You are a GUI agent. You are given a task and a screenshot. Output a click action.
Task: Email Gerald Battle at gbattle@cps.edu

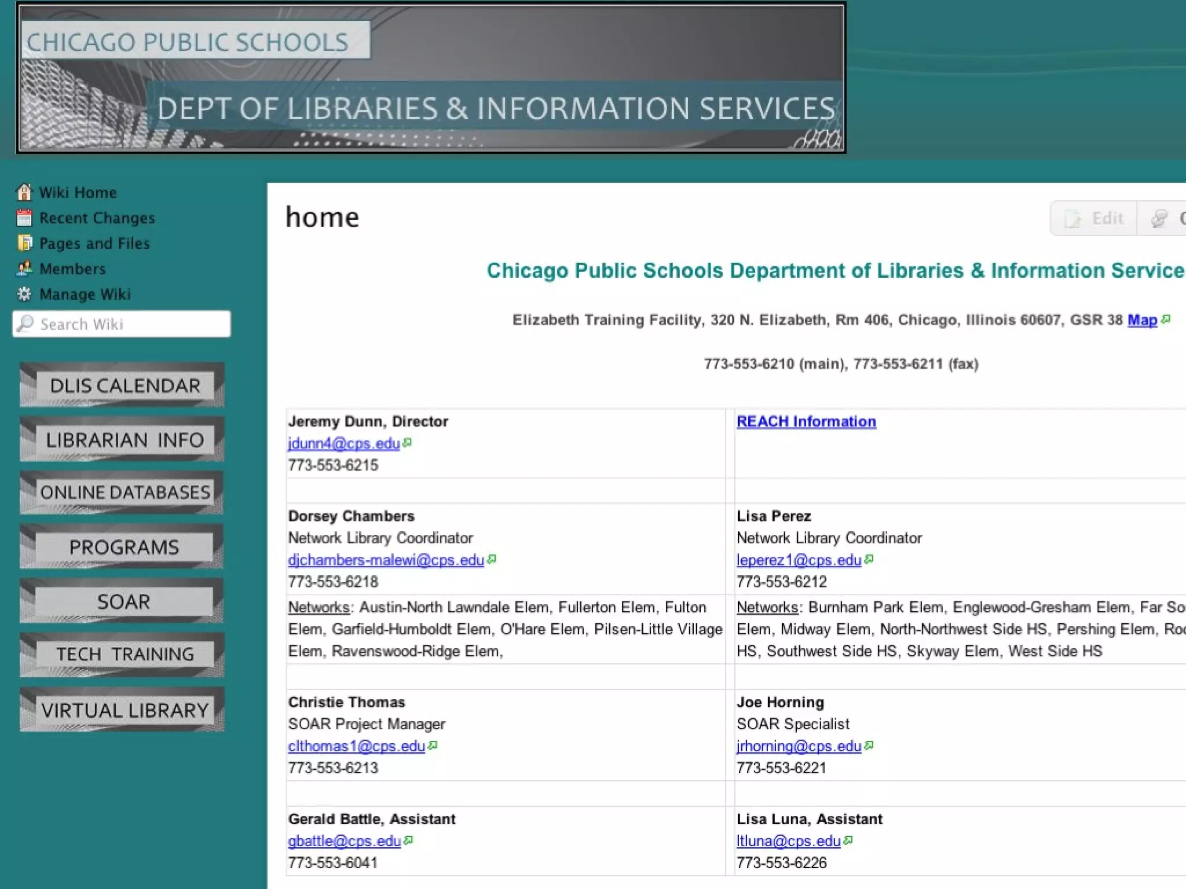[345, 841]
